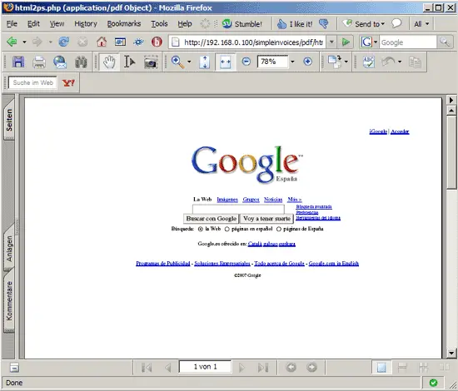
Task: Select continuous page layout icon
Action: [402, 367]
